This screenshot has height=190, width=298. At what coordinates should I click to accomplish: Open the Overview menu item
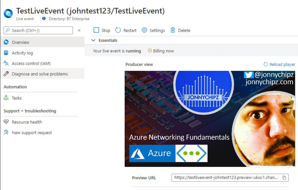click(x=20, y=42)
